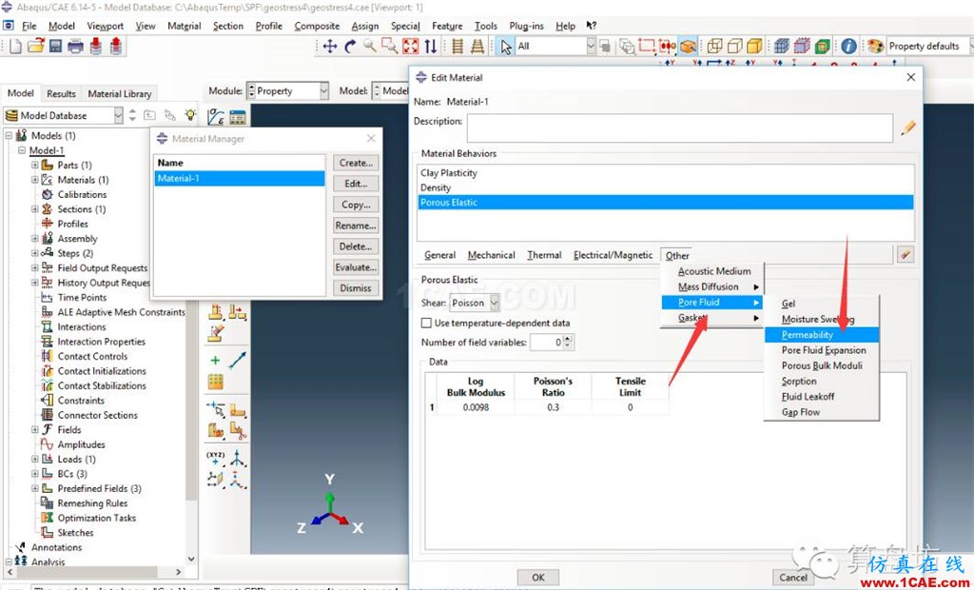This screenshot has height=590, width=974.
Task: Click the delete behavior icon in Edit Material
Action: [906, 254]
